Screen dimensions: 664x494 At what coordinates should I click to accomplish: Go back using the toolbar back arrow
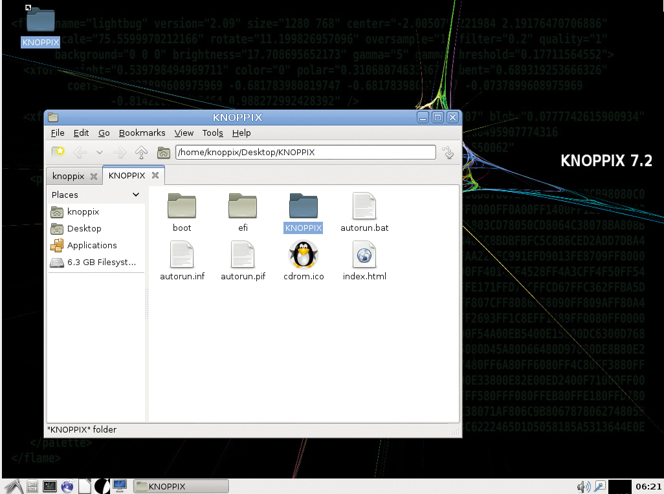(80, 152)
